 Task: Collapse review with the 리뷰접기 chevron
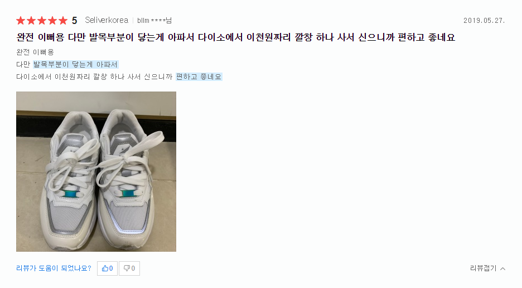(502, 268)
